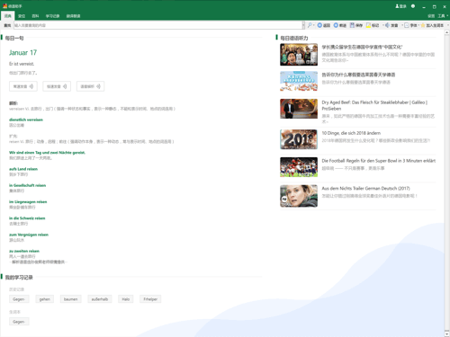Play normal-speed pronunciation (常速发音) button
This screenshot has height=337, width=450.
pos(23,86)
